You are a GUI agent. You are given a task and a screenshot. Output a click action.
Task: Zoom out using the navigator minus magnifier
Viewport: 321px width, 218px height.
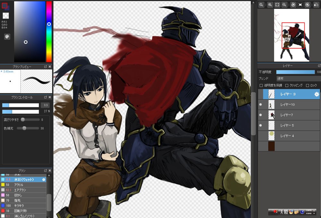tap(284, 5)
